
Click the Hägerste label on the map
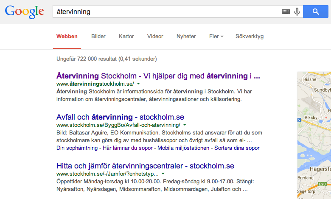click(x=320, y=169)
